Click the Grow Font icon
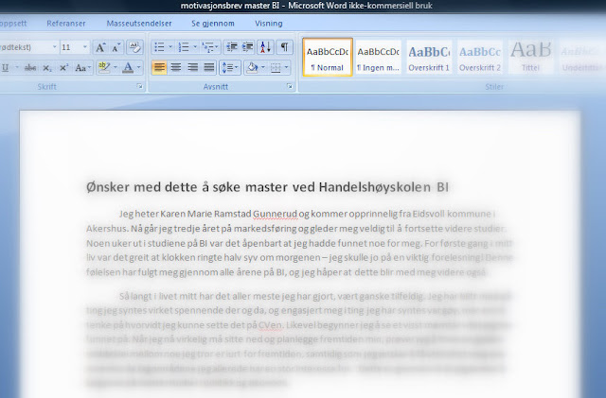The height and width of the screenshot is (398, 606). [x=100, y=47]
